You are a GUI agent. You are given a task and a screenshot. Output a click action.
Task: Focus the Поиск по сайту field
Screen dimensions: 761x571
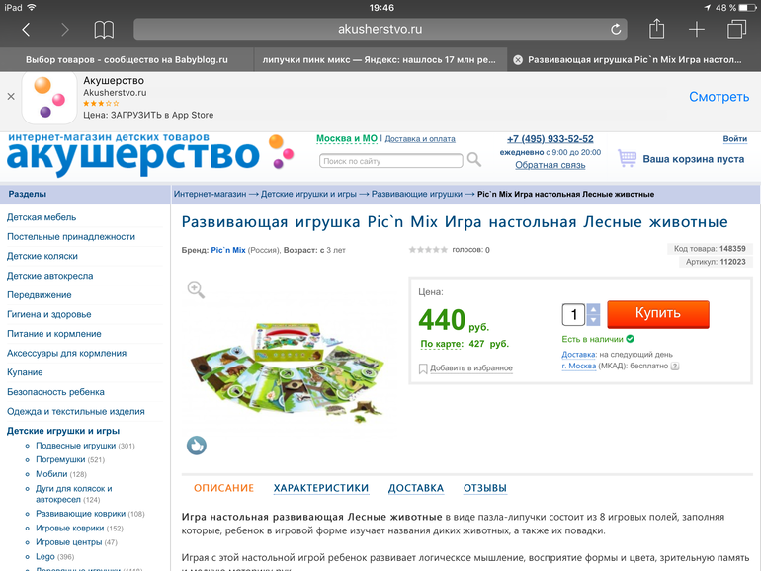click(391, 161)
